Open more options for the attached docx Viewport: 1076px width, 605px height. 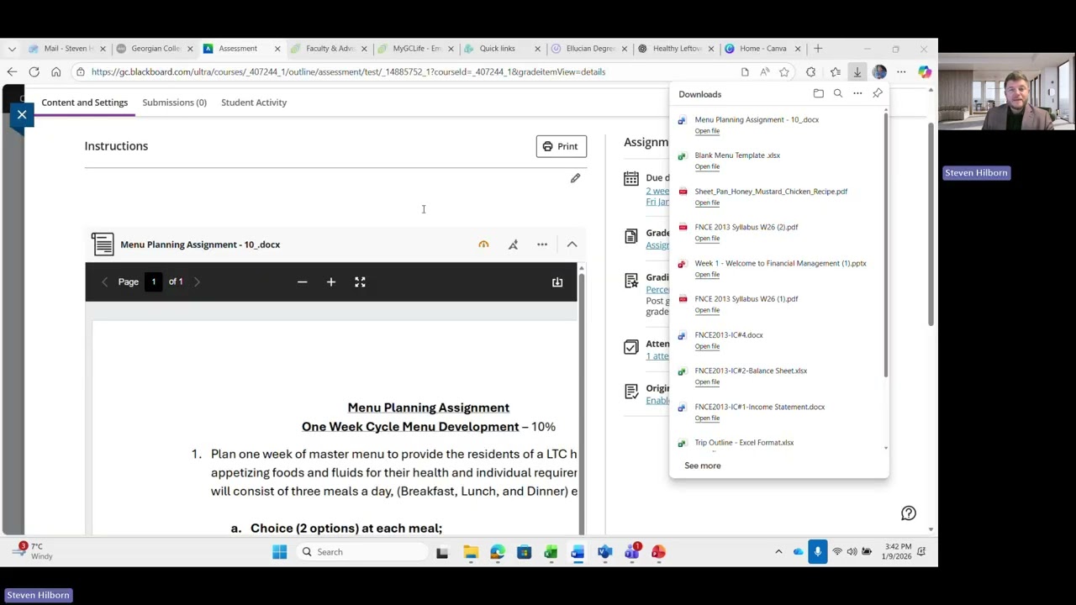(542, 245)
